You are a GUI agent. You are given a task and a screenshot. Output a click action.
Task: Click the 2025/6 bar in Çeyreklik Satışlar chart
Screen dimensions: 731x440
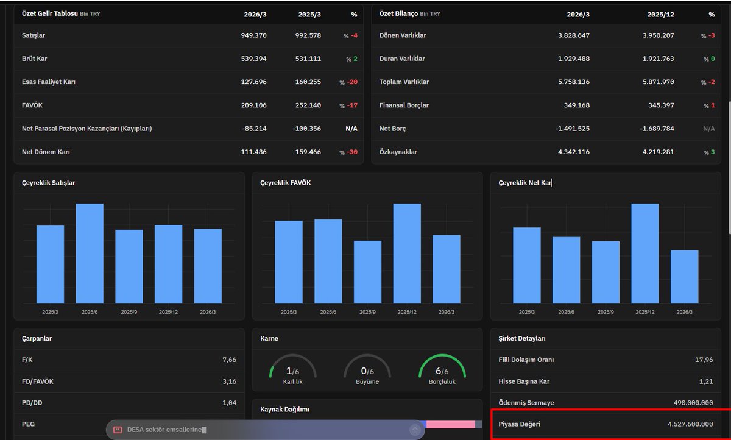click(x=90, y=254)
